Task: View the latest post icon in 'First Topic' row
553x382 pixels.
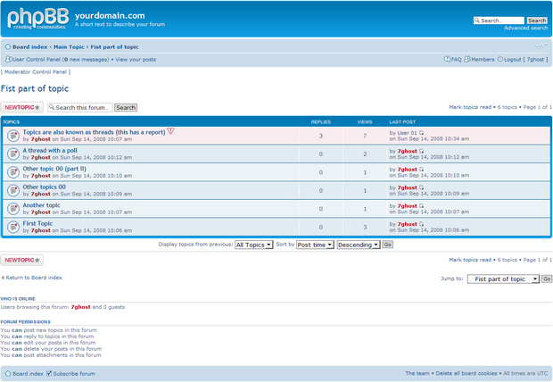Action: pyautogui.click(x=422, y=224)
